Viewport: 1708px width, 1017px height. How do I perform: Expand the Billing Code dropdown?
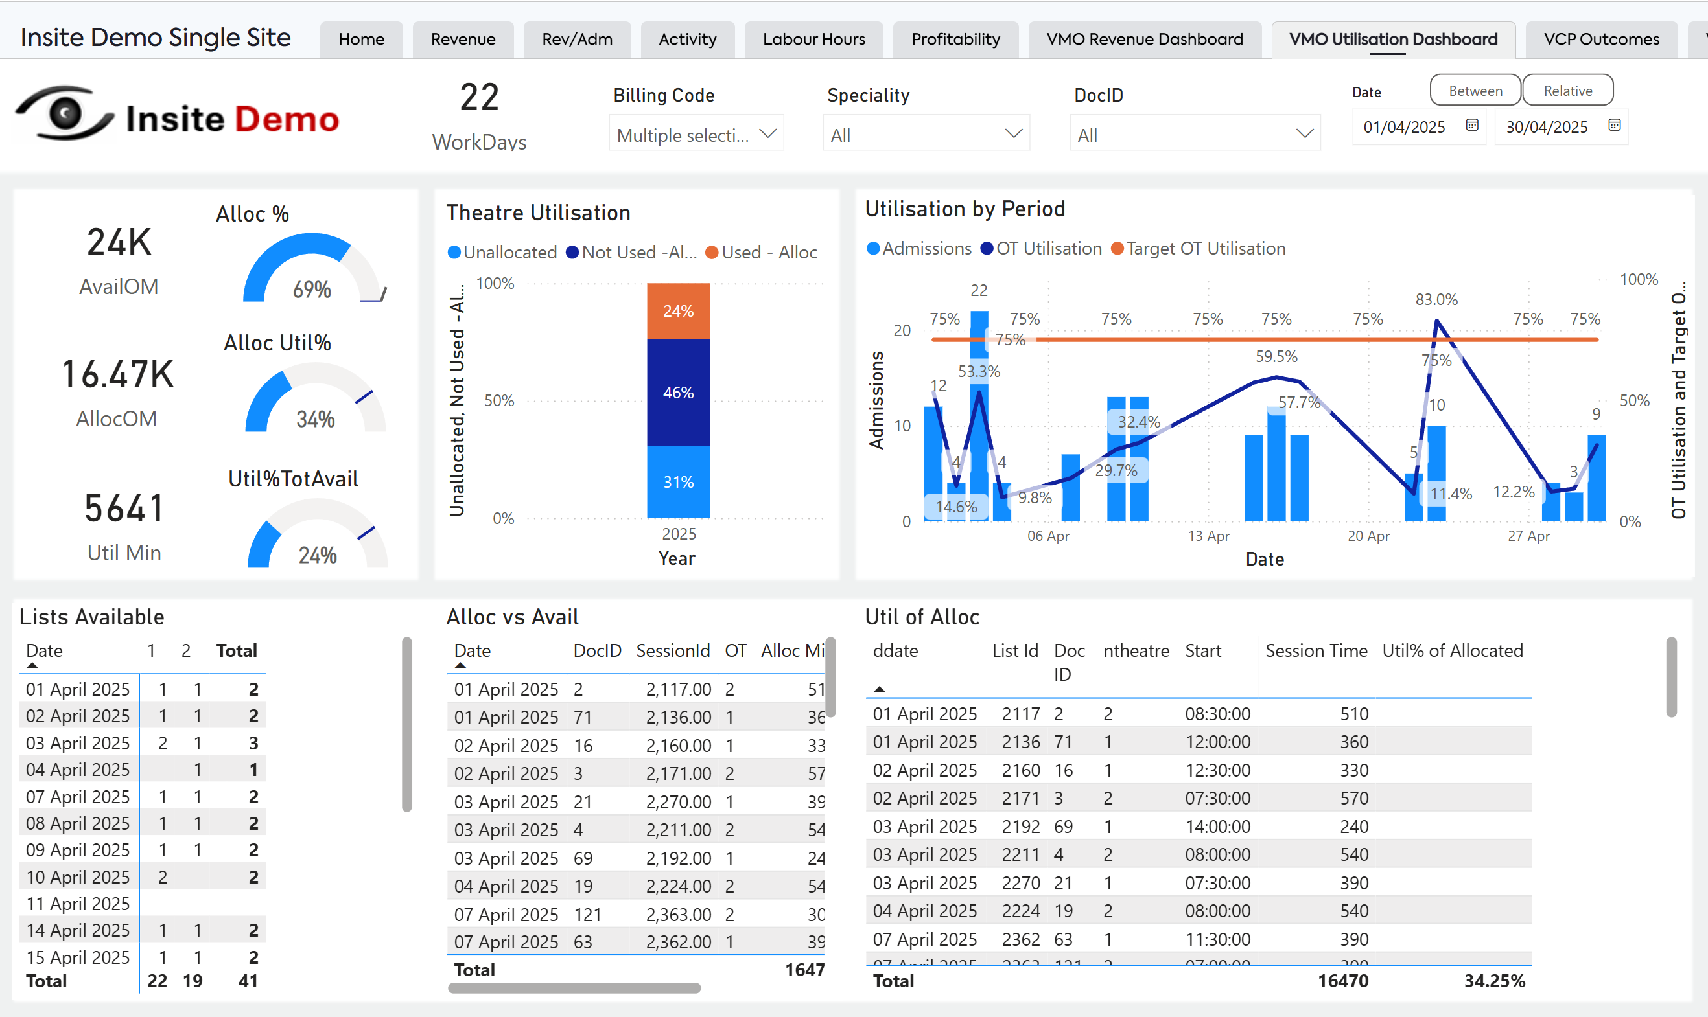[768, 133]
